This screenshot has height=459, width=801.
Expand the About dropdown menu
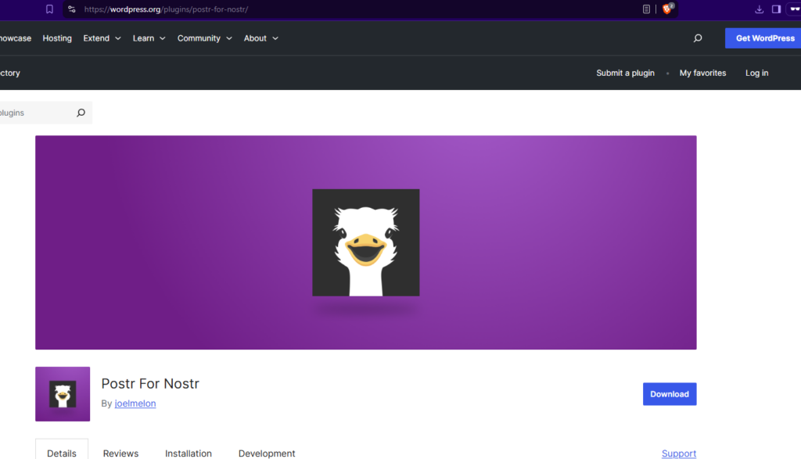(260, 38)
